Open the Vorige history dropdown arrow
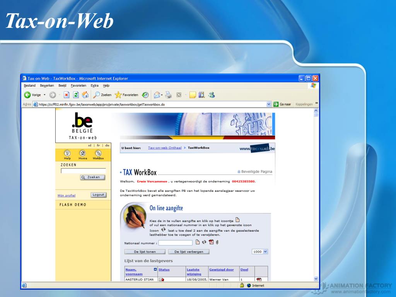396x297 pixels. pyautogui.click(x=45, y=95)
